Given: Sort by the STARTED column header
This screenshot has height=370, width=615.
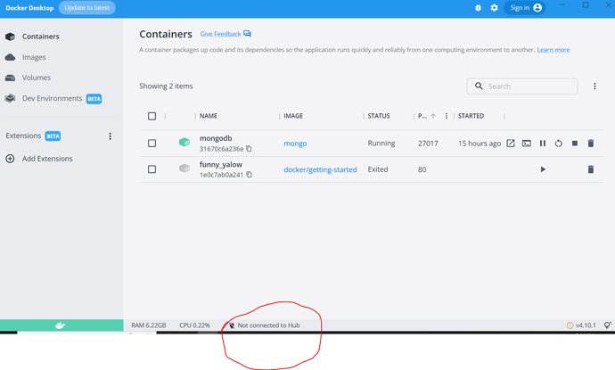Looking at the screenshot, I should click(x=471, y=116).
